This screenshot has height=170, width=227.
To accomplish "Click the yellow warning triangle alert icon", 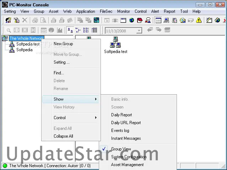I will coord(199,20).
